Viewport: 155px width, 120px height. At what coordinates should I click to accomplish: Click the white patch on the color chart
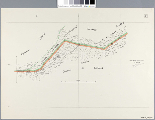(x=60, y=2)
